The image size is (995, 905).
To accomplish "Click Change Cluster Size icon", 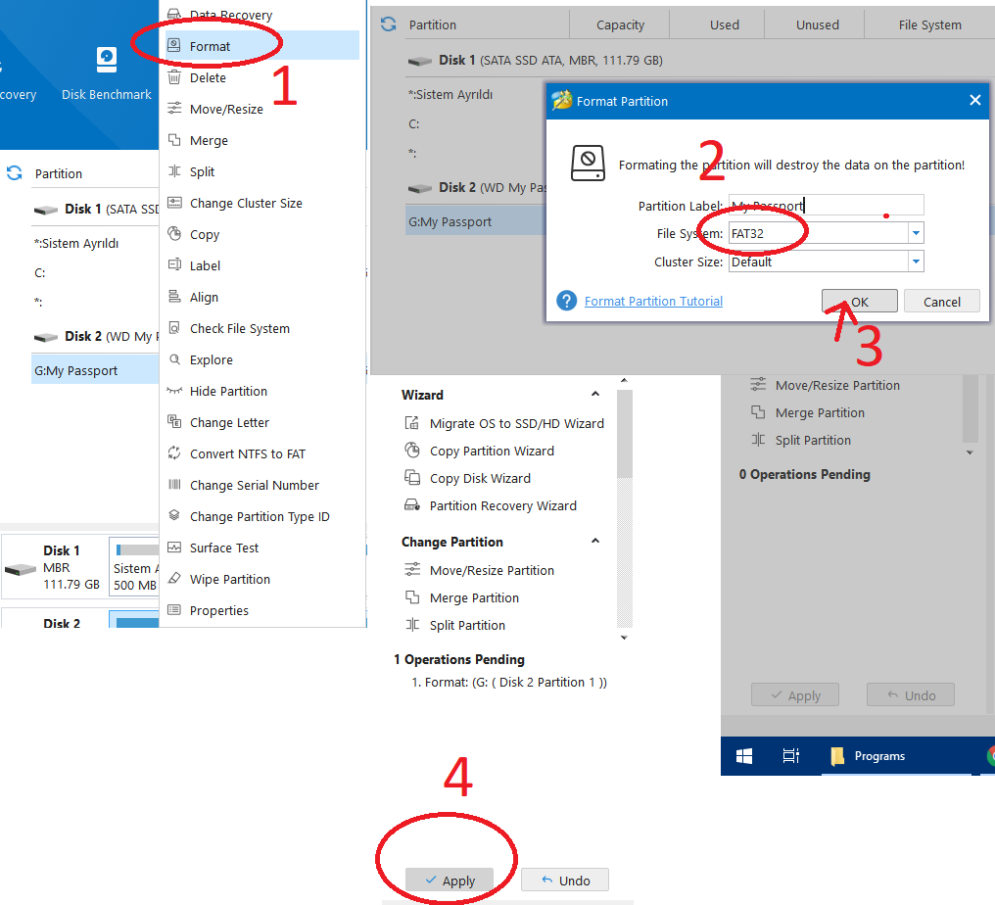I will pos(174,203).
